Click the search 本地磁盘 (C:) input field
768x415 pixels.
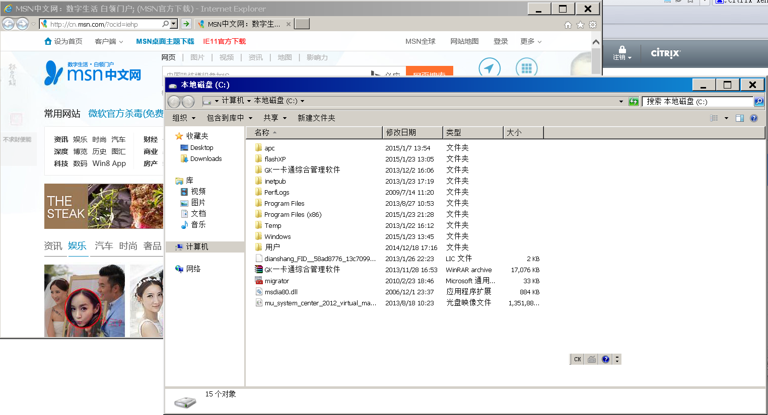[x=698, y=102]
